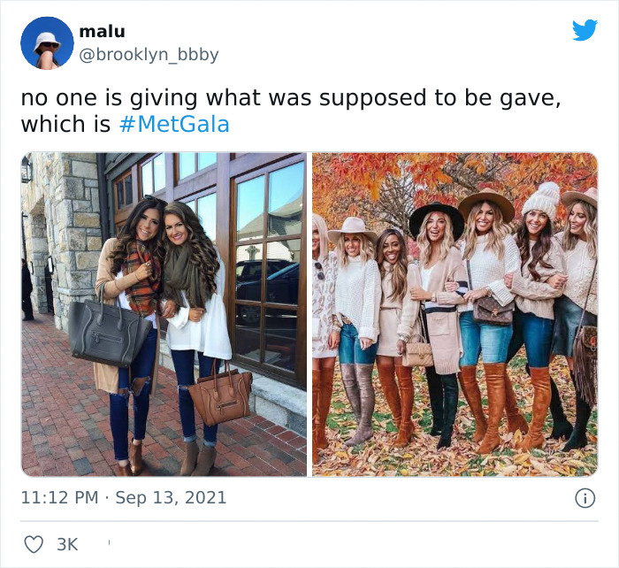Viewport: 619px width, 568px height.
Task: Open the #MetGala hashtag link
Action: [173, 125]
